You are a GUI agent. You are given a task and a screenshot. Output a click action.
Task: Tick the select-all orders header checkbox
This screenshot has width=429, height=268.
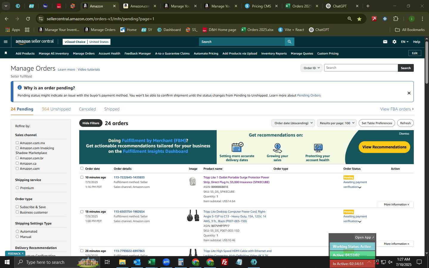click(82, 168)
